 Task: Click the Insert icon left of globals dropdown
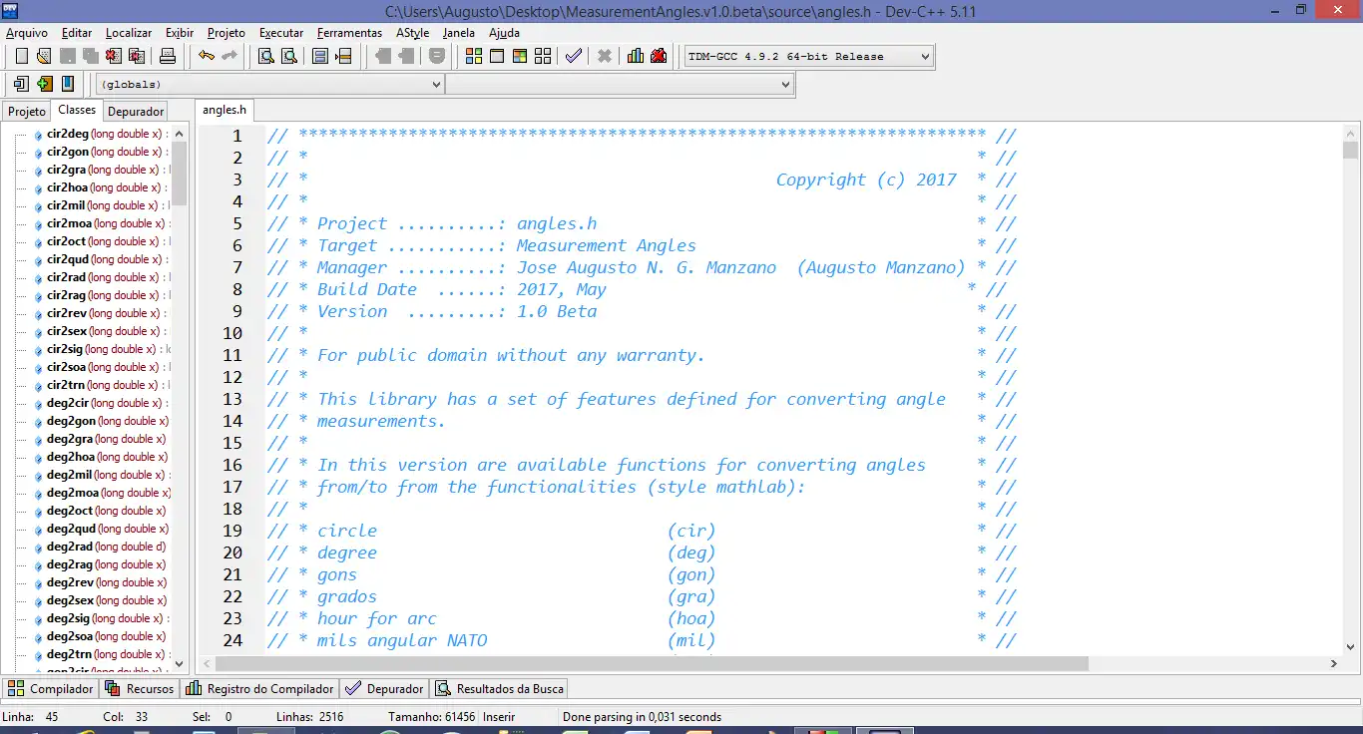(21, 84)
